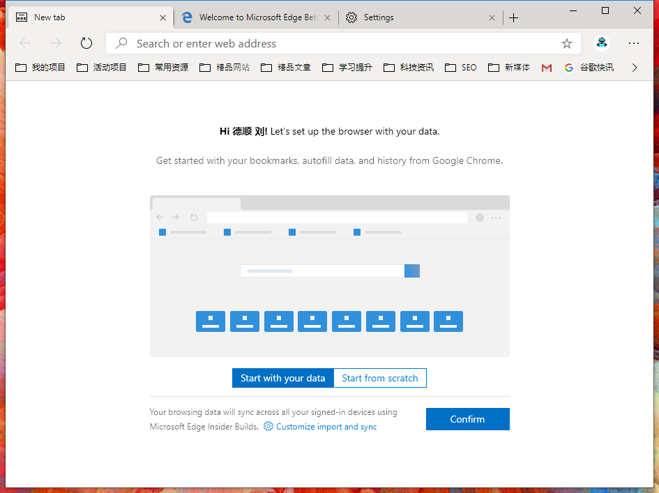Open the Settings and more ellipsis menu
The height and width of the screenshot is (493, 659).
click(634, 43)
